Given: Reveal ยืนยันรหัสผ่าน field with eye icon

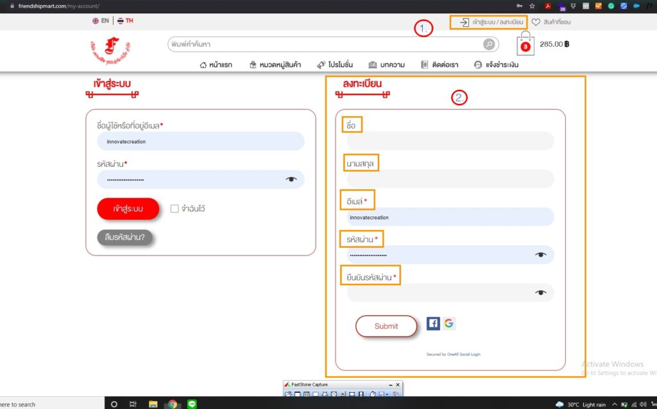Looking at the screenshot, I should click(x=541, y=293).
